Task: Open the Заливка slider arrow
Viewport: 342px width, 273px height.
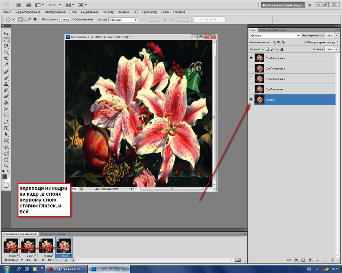Action: point(337,49)
